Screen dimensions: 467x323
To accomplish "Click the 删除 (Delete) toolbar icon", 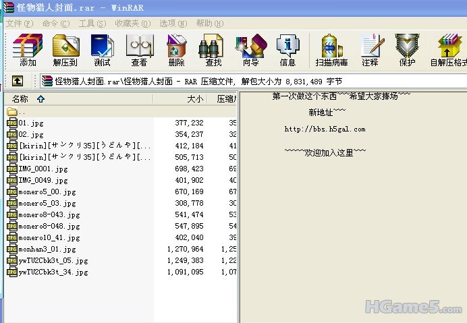I will [x=176, y=51].
